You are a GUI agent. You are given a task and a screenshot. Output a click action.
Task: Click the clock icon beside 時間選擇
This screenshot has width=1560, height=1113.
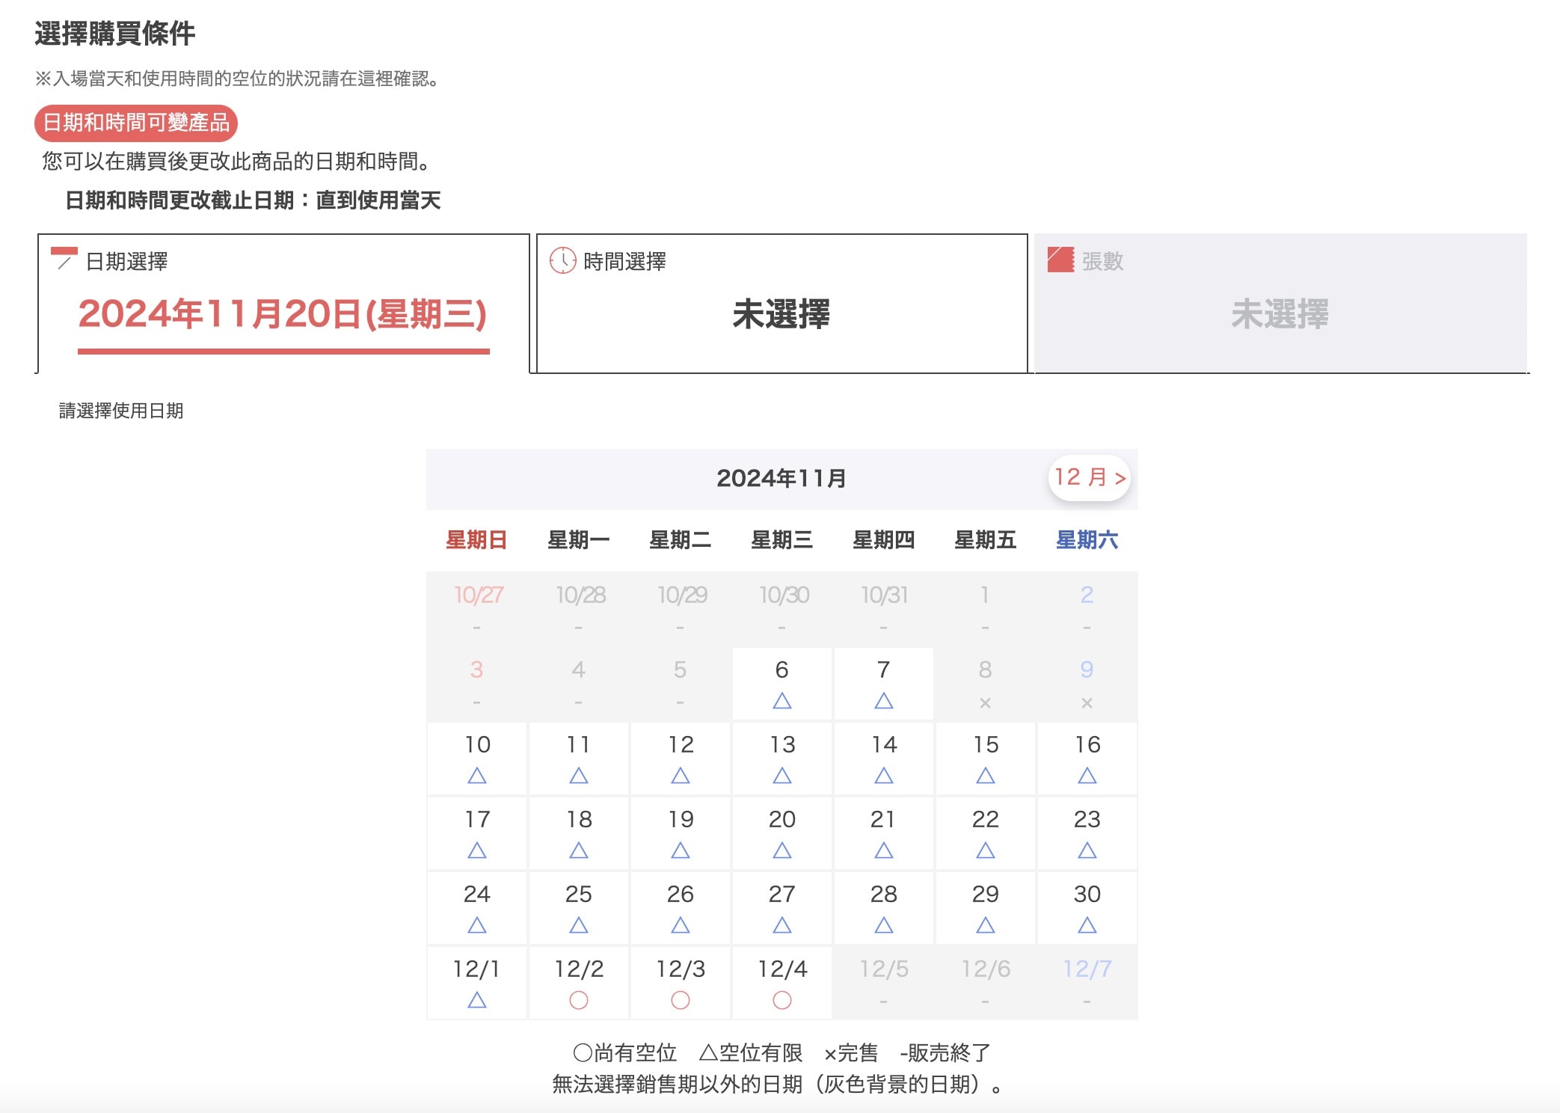(562, 260)
